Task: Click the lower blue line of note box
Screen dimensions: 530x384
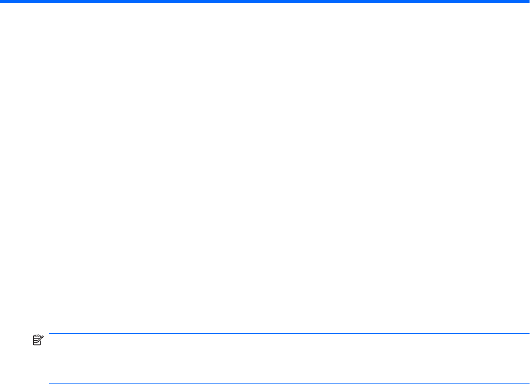Action: 290,383
